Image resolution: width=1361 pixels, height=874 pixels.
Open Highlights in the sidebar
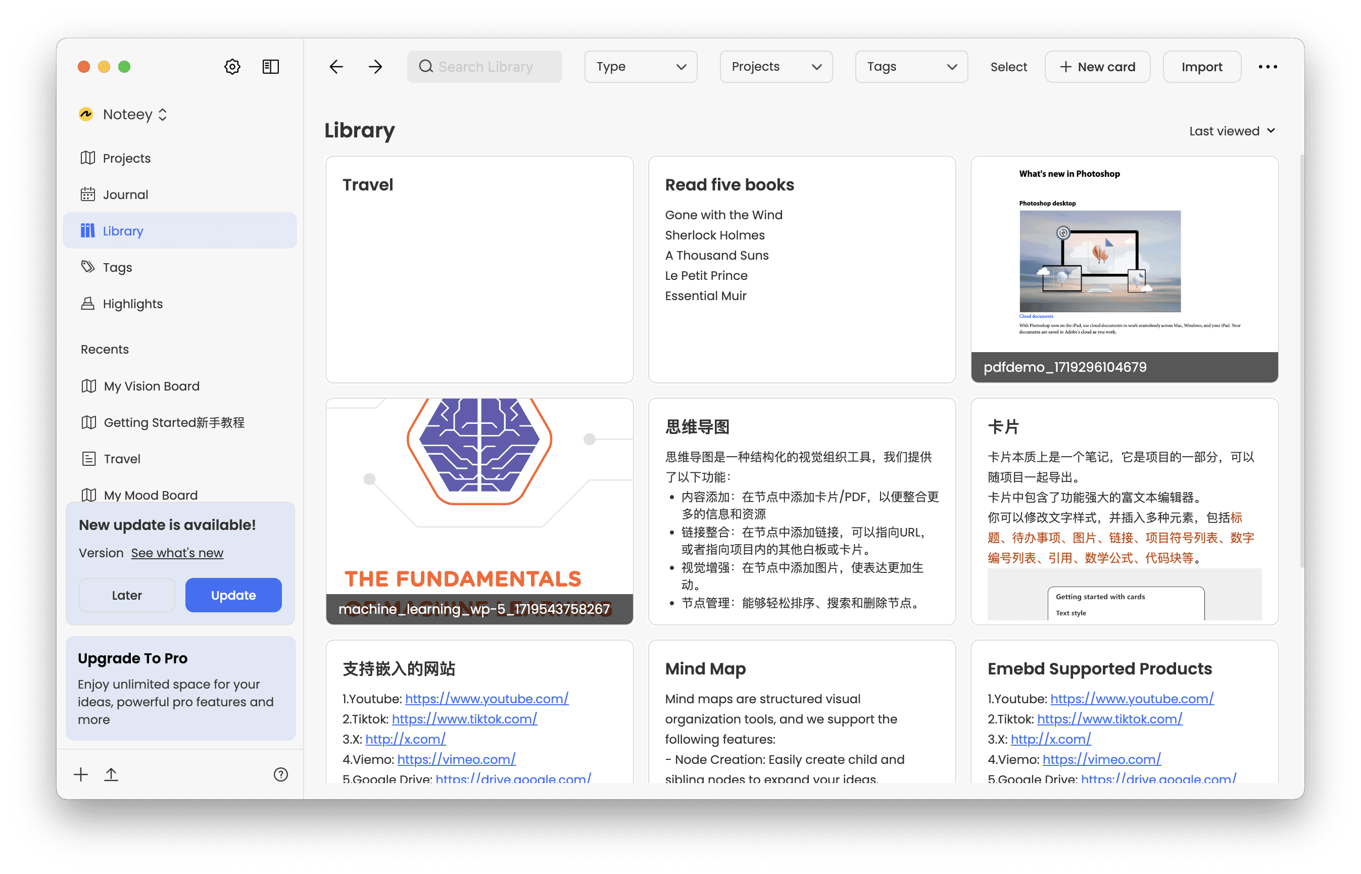coord(180,303)
